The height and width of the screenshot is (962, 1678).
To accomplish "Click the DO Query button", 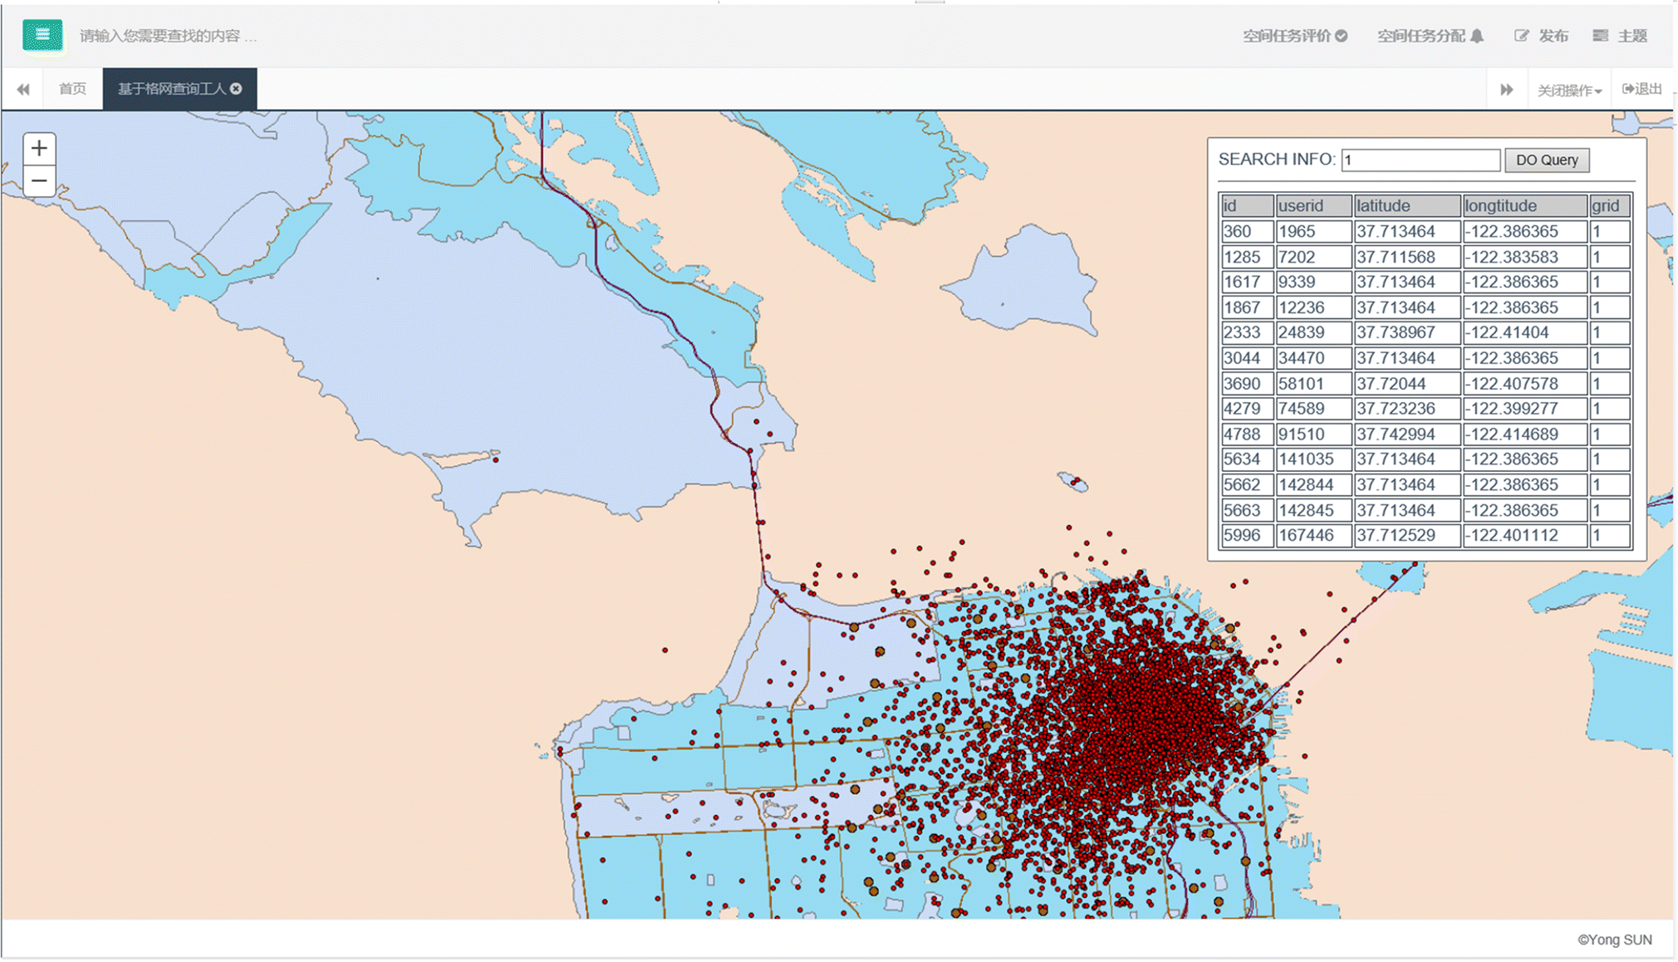I will [1547, 160].
